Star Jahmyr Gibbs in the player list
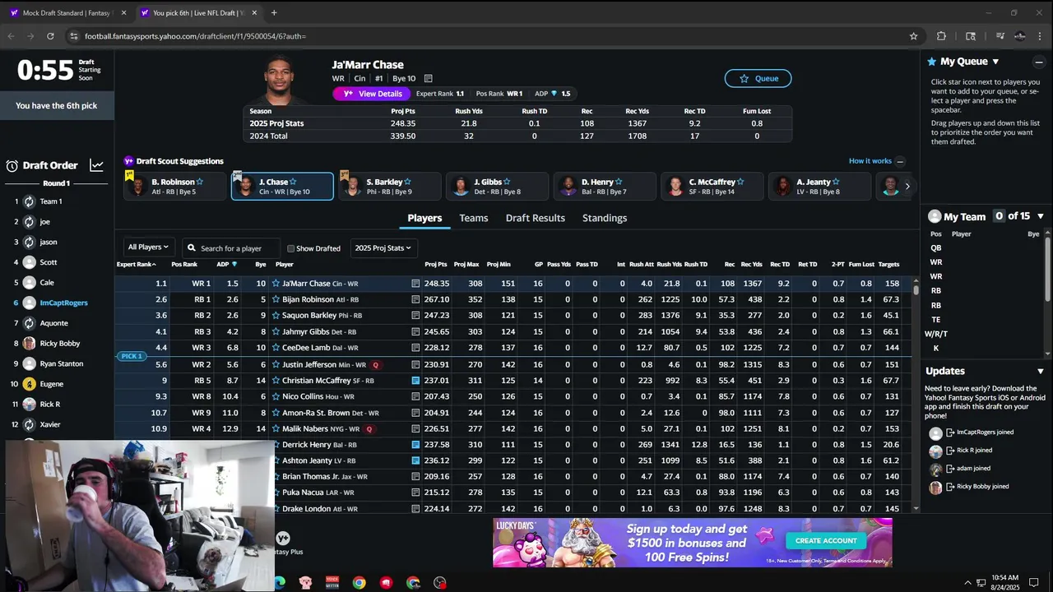The width and height of the screenshot is (1053, 592). click(276, 332)
